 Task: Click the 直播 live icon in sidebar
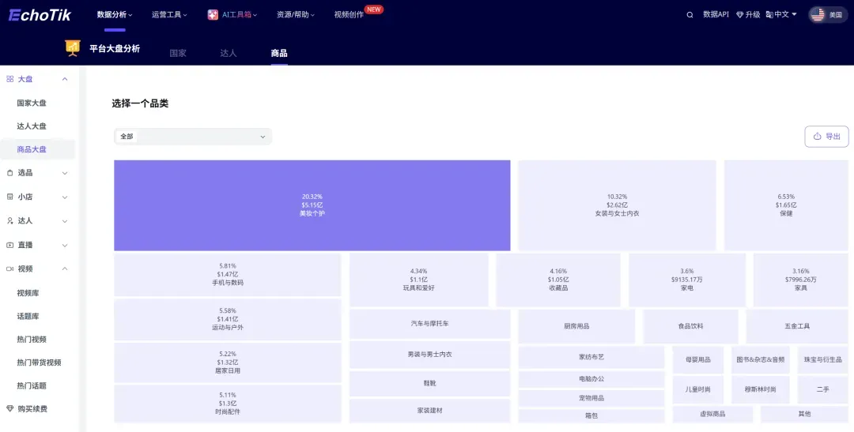(9, 245)
